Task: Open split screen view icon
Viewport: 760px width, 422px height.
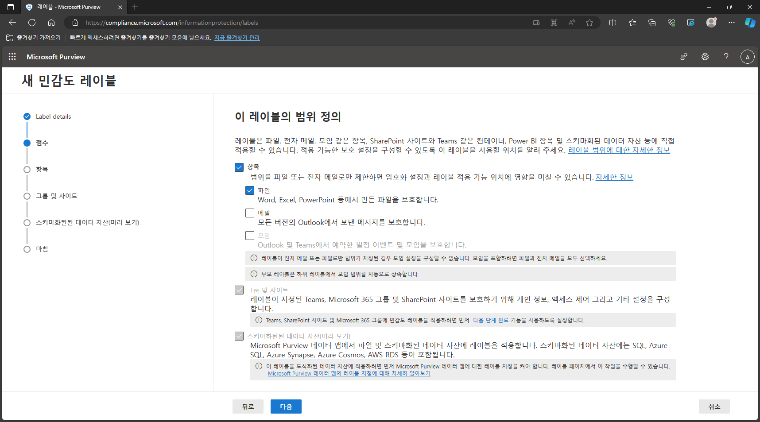Action: point(613,23)
